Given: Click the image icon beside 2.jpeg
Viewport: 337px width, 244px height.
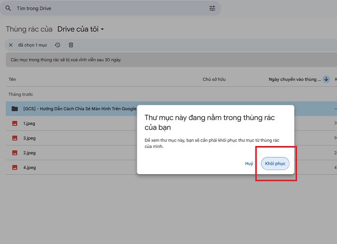Looking at the screenshot, I should coord(14,153).
